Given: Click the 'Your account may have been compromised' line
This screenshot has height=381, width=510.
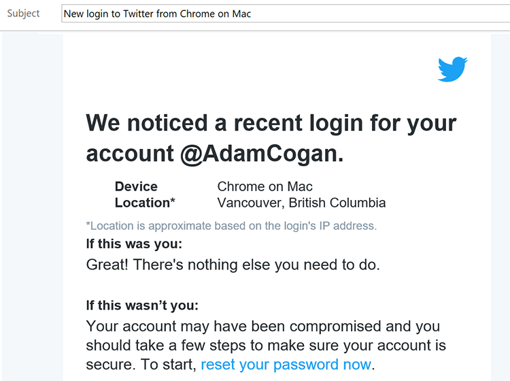Looking at the screenshot, I should coord(262,327).
